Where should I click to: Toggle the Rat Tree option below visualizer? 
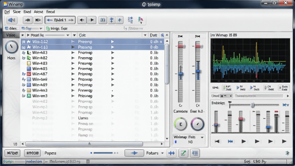[227, 88]
